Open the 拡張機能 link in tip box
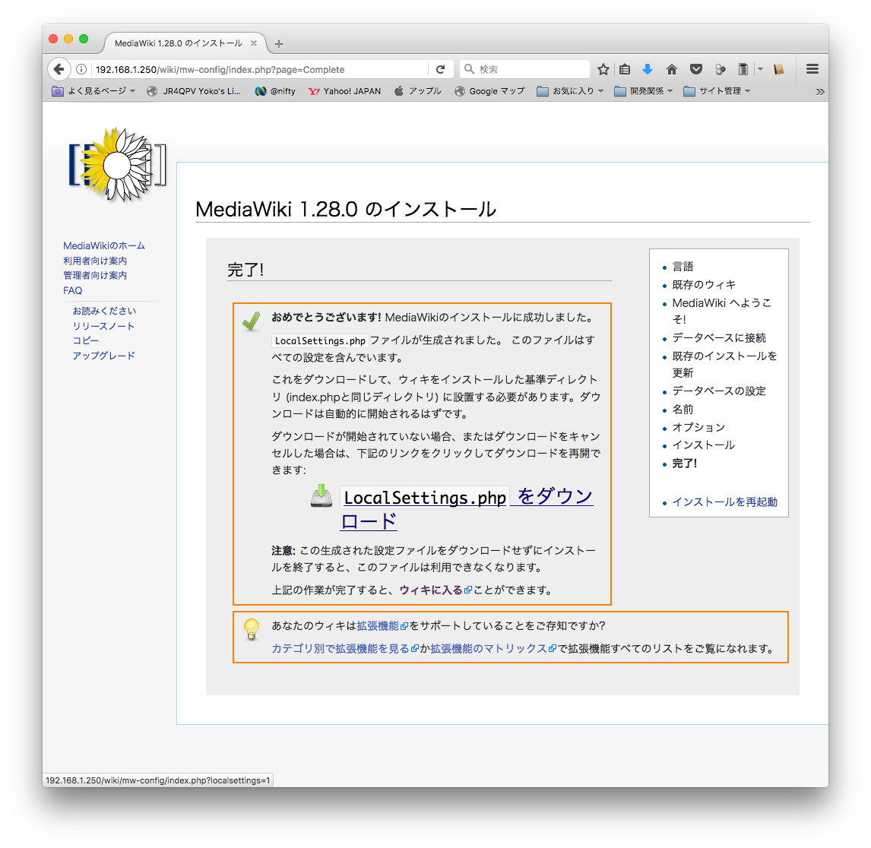871x848 pixels. pyautogui.click(x=378, y=626)
